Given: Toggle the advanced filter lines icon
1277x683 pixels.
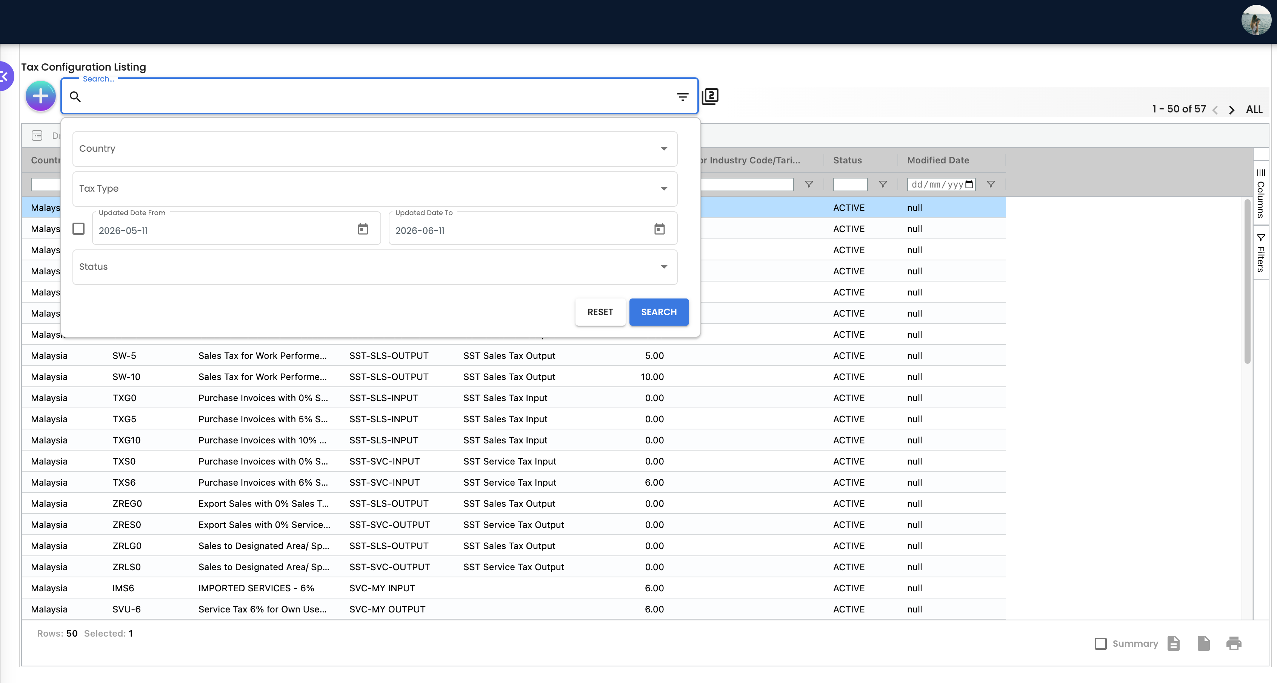Looking at the screenshot, I should (683, 97).
